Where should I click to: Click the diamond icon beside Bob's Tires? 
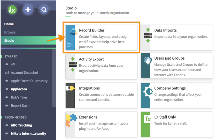[7, 97]
